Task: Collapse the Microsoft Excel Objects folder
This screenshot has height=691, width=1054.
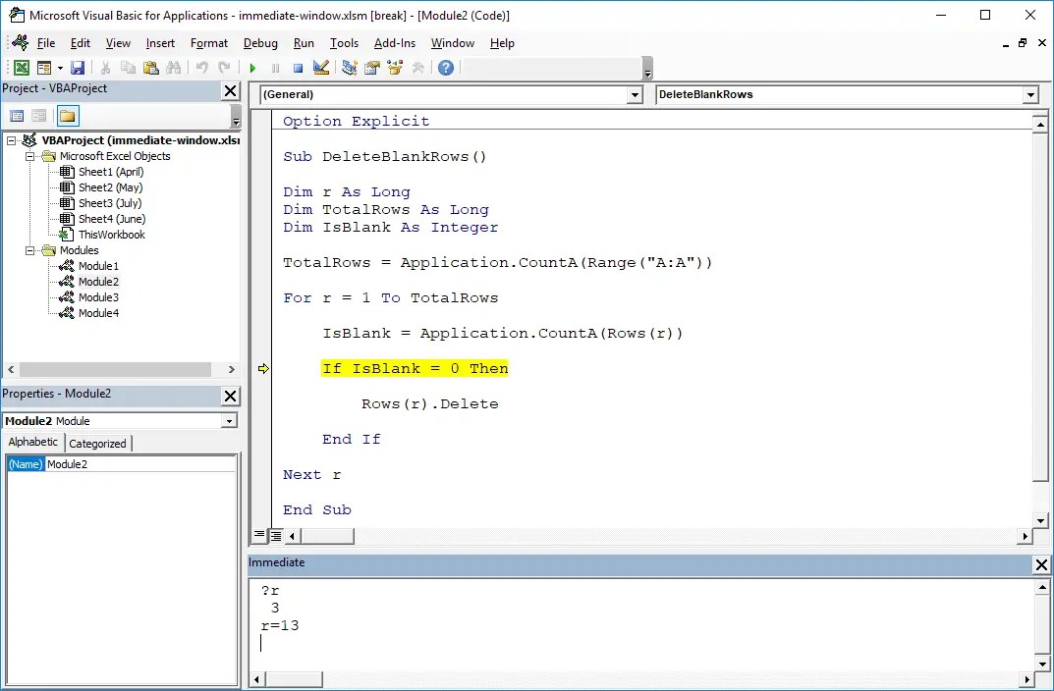Action: pyautogui.click(x=29, y=156)
